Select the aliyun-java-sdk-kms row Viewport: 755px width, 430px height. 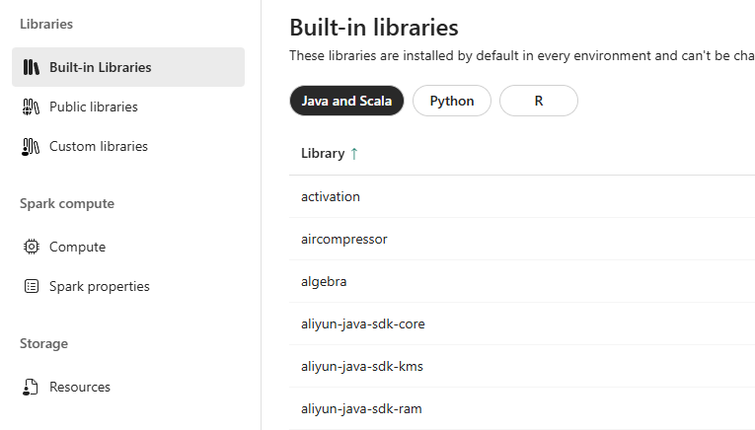click(x=362, y=366)
